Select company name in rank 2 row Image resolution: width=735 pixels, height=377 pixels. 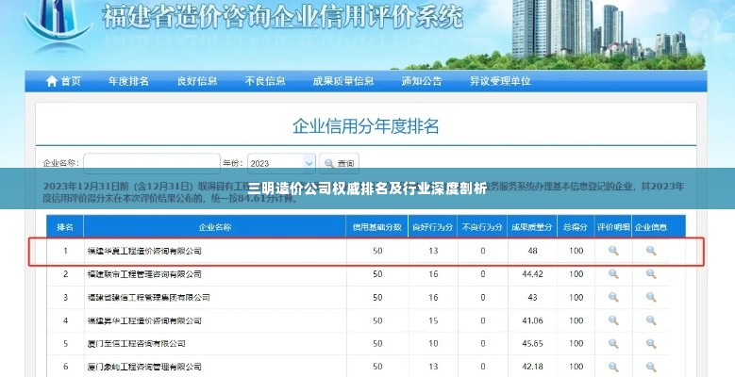144,274
